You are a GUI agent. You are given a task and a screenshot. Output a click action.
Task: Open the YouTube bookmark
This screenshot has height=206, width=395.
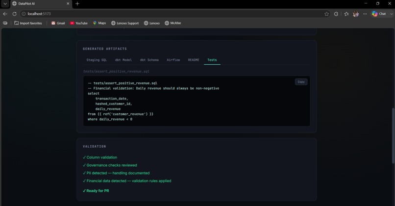pos(79,23)
